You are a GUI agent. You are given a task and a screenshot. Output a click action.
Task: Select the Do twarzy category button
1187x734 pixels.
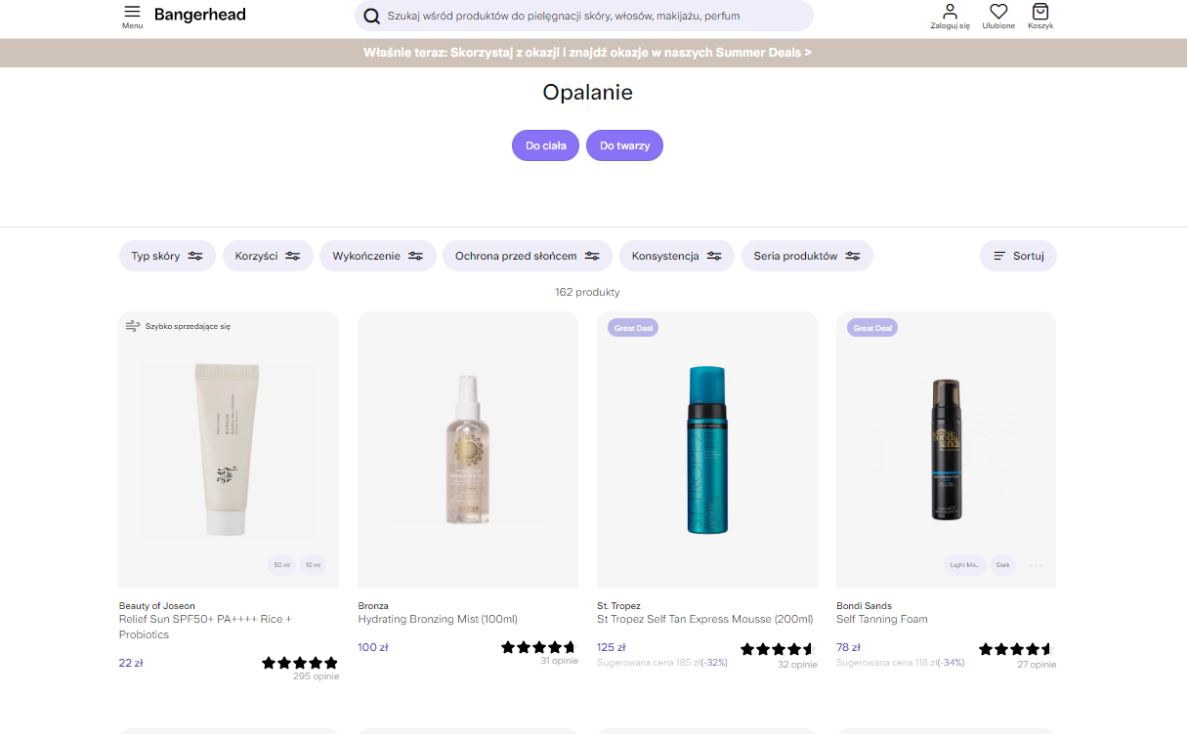(624, 145)
